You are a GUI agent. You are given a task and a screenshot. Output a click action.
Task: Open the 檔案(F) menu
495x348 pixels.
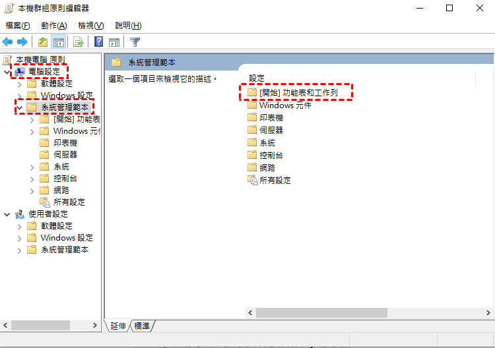[18, 26]
